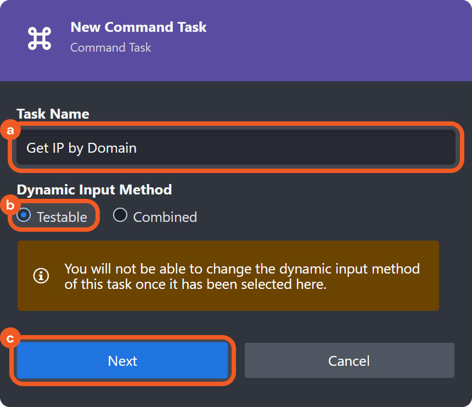472x407 pixels.
Task: Click the "Get IP by Domain" text
Action: point(81,148)
